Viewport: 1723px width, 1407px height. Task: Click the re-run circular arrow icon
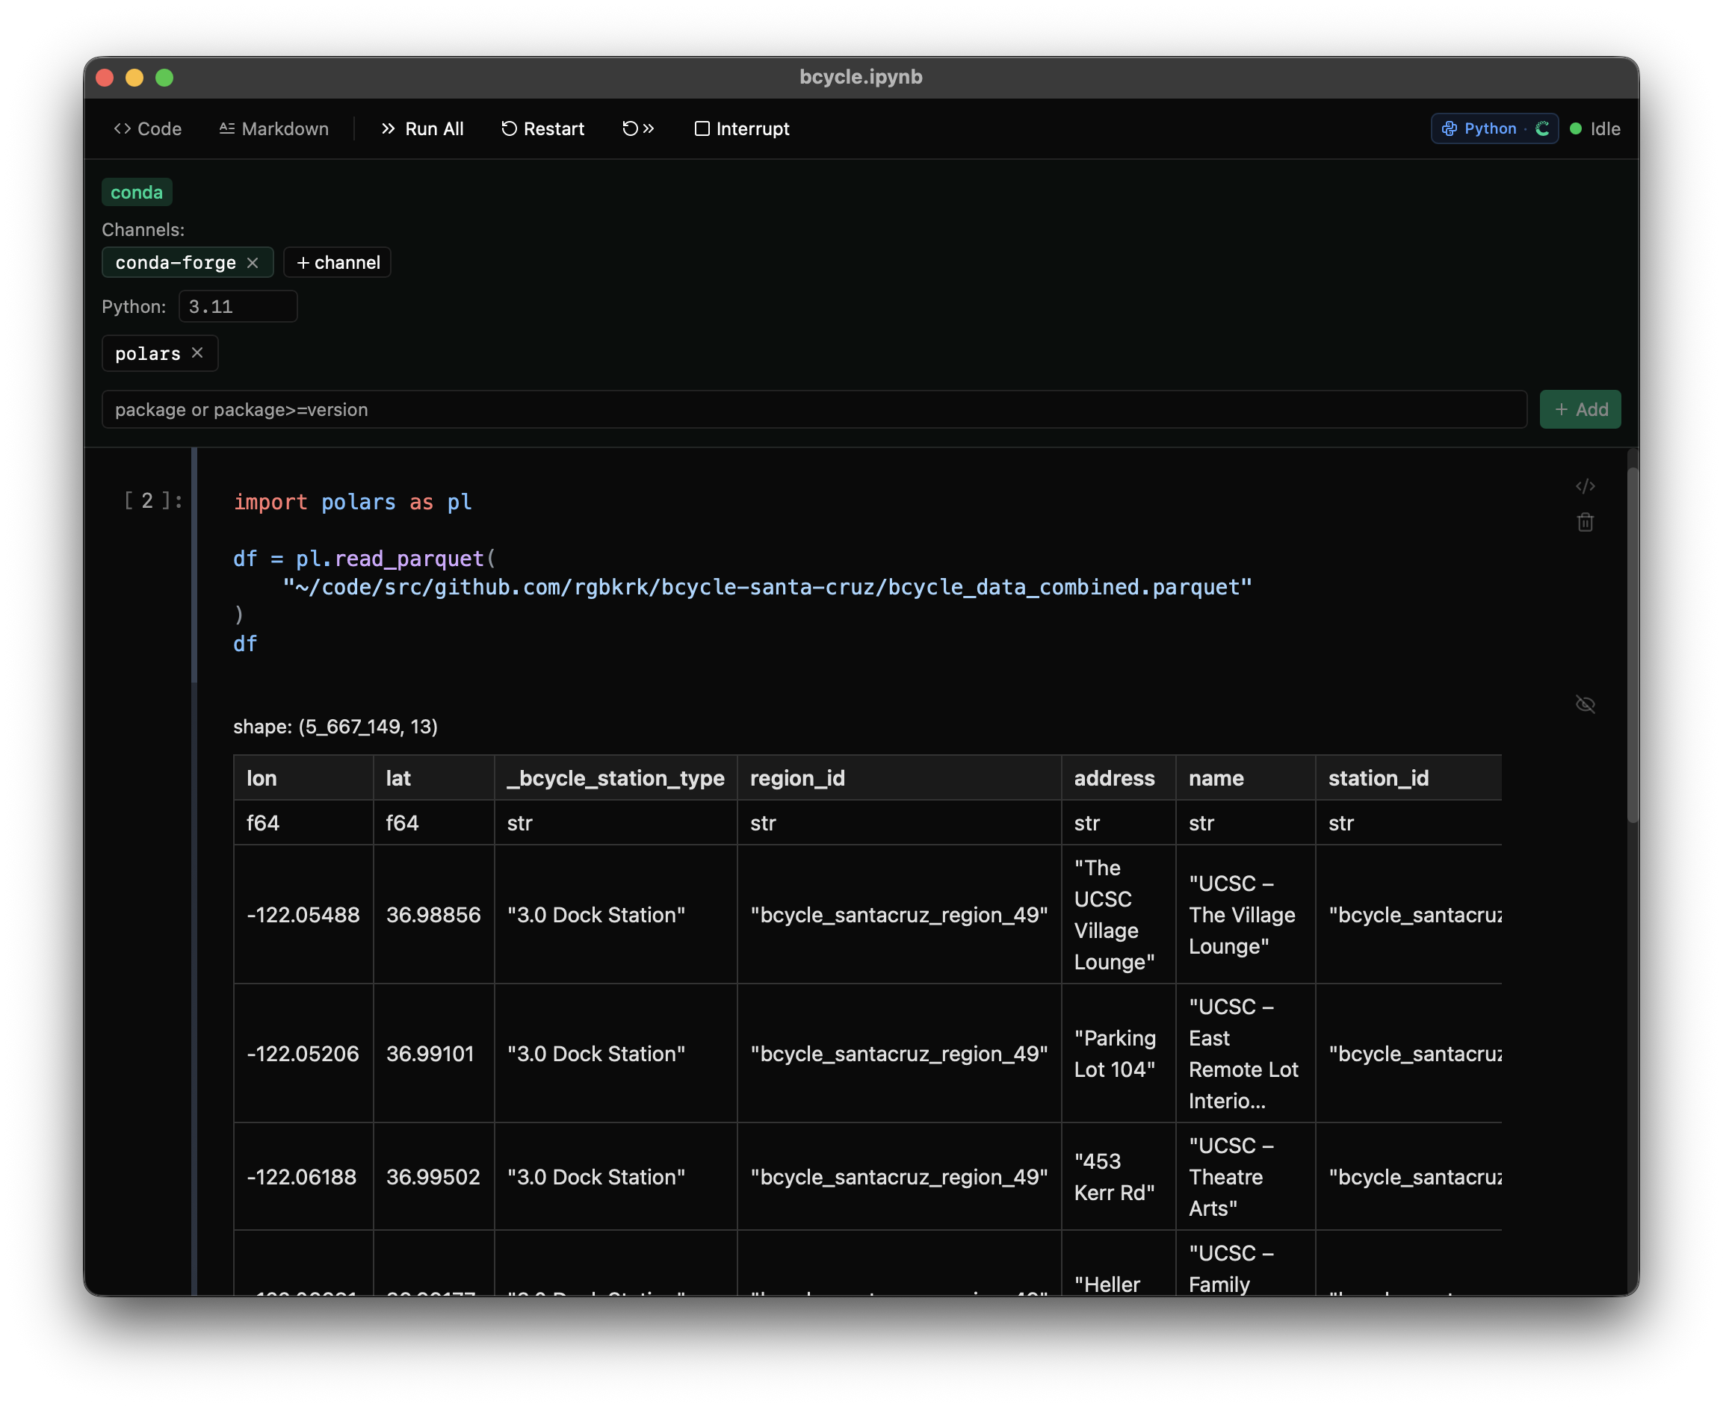[x=629, y=128]
